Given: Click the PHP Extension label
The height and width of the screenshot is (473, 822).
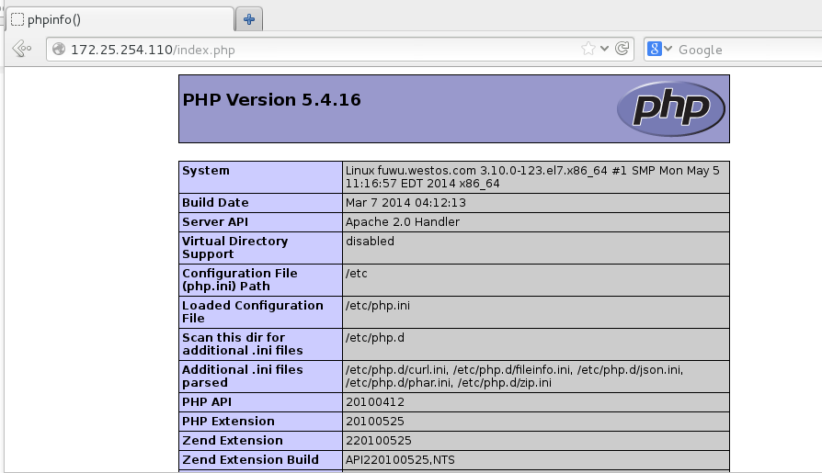Looking at the screenshot, I should click(228, 422).
